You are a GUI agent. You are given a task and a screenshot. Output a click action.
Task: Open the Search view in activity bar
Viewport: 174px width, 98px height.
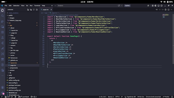coord(3,16)
